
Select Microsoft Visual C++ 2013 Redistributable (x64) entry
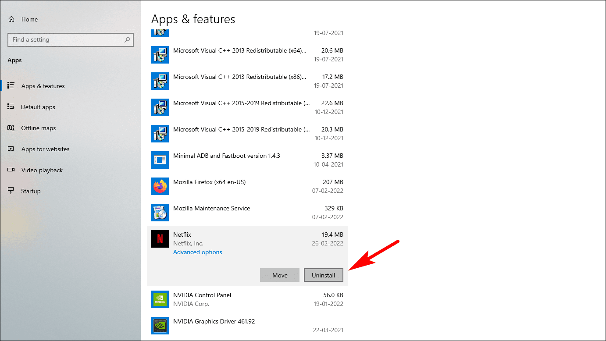[x=247, y=55]
